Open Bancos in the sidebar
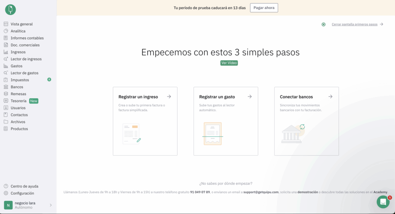The width and height of the screenshot is (395, 214). (x=17, y=87)
